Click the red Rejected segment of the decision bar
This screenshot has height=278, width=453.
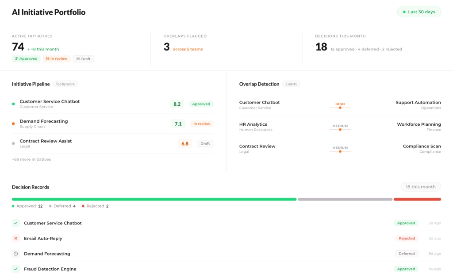tap(417, 199)
